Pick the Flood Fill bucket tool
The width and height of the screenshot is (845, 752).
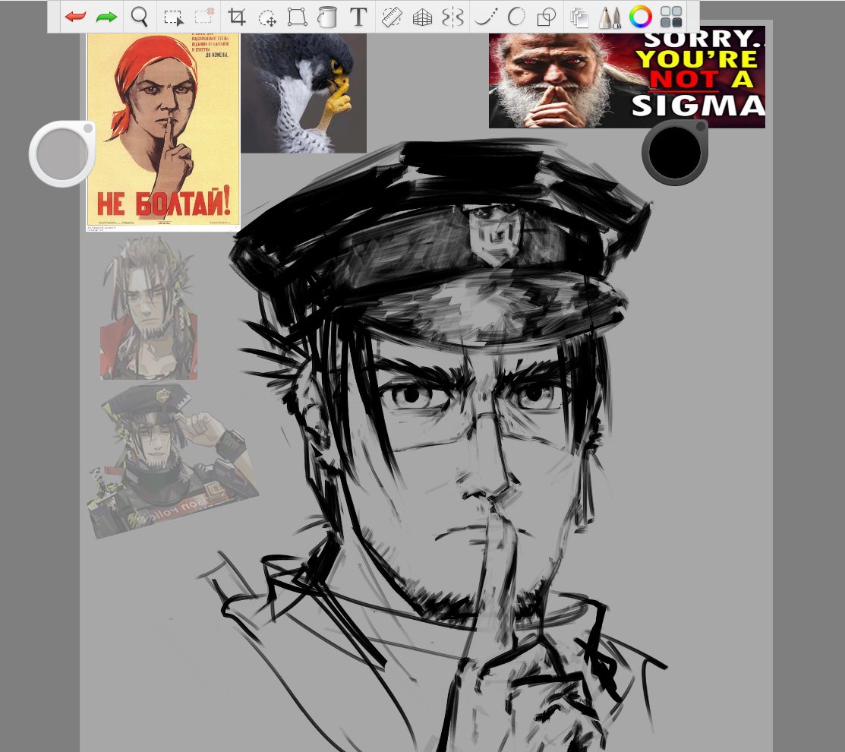[x=326, y=17]
